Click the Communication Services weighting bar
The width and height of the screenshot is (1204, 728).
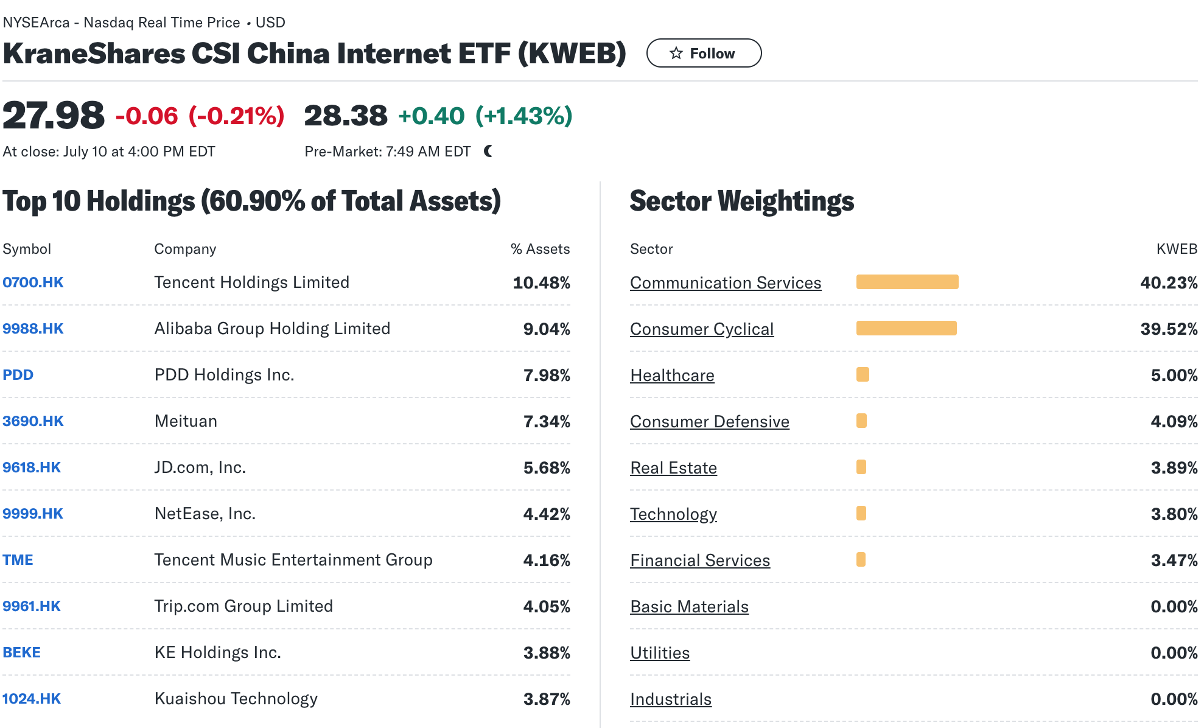pyautogui.click(x=907, y=282)
